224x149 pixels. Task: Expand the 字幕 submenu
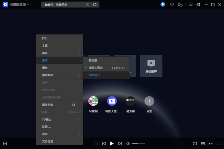[x=59, y=45]
